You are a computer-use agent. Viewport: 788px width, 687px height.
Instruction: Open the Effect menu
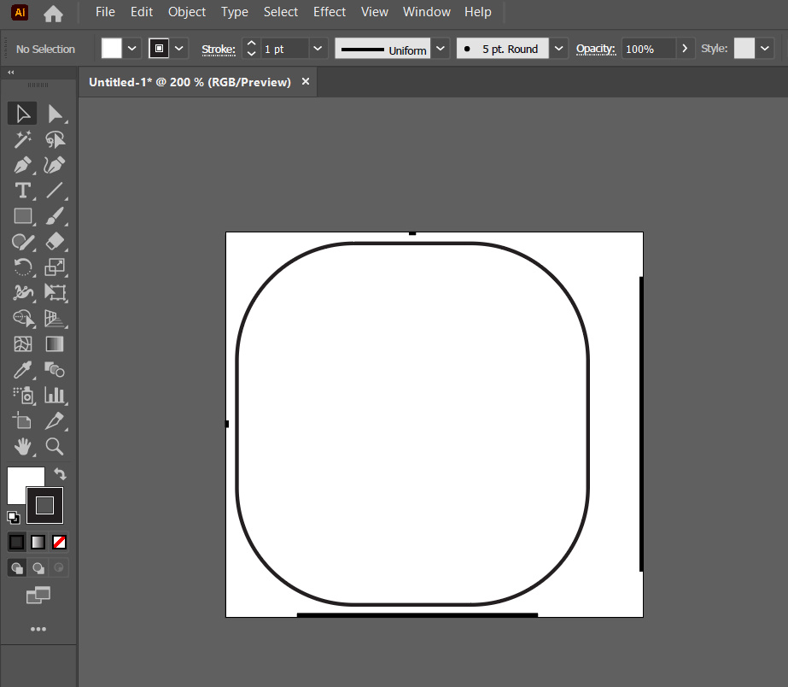coord(330,12)
